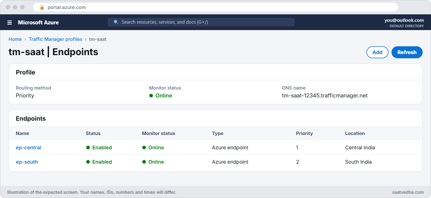Click the Enabled status in ep-central row
The image size is (431, 198).
click(x=102, y=148)
